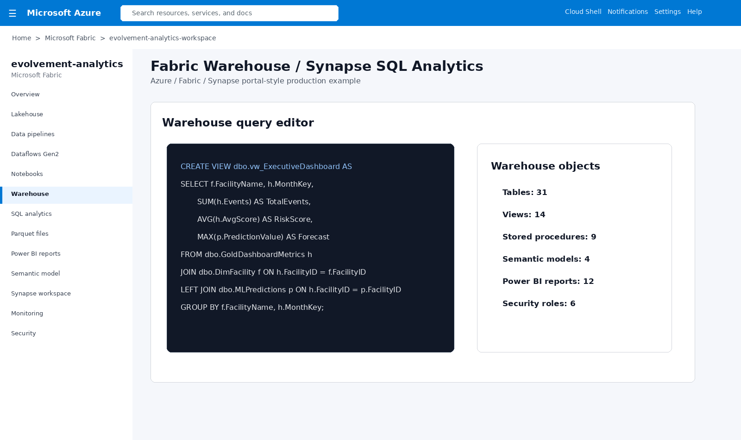The image size is (741, 440).
Task: Focus the search resources input field
Action: 229,13
